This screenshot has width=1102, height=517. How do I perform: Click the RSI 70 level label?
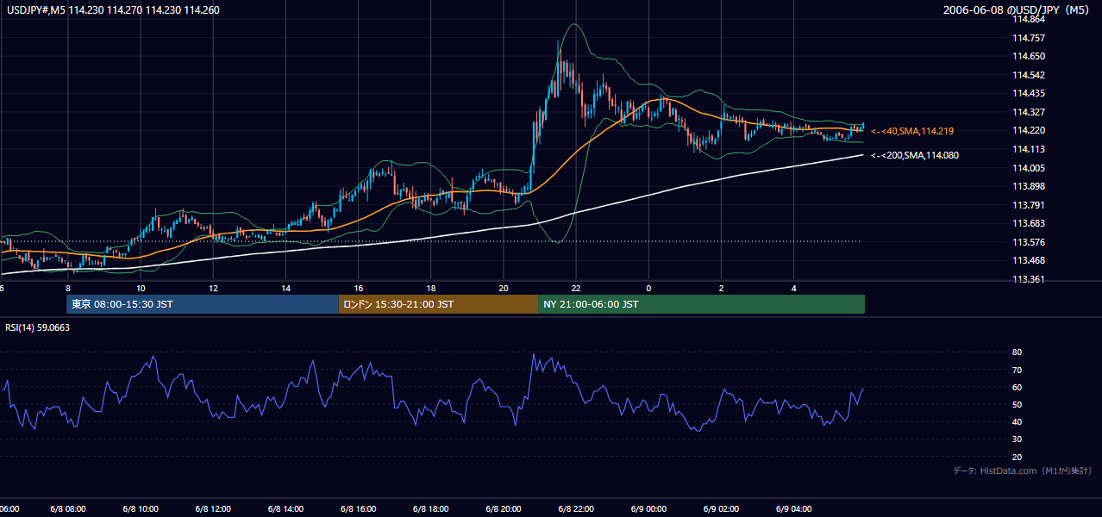point(1017,370)
